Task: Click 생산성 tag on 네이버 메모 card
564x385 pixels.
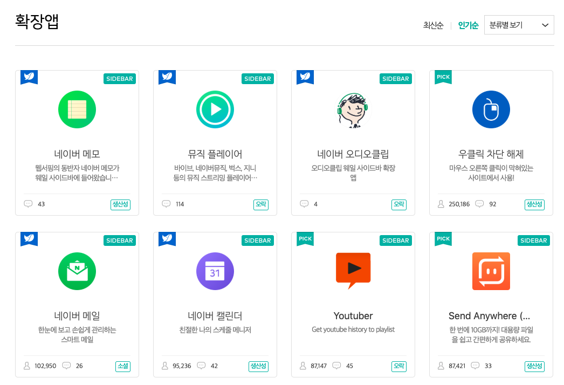Action: point(120,204)
